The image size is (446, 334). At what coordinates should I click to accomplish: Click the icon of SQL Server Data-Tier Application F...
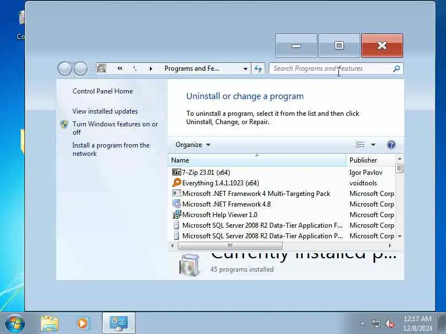176,225
